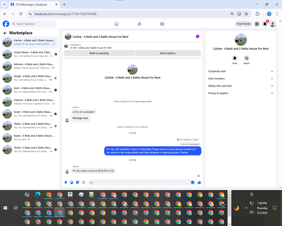Image resolution: width=282 pixels, height=226 pixels.
Task: Expand the Chat members section
Action: tap(240, 79)
